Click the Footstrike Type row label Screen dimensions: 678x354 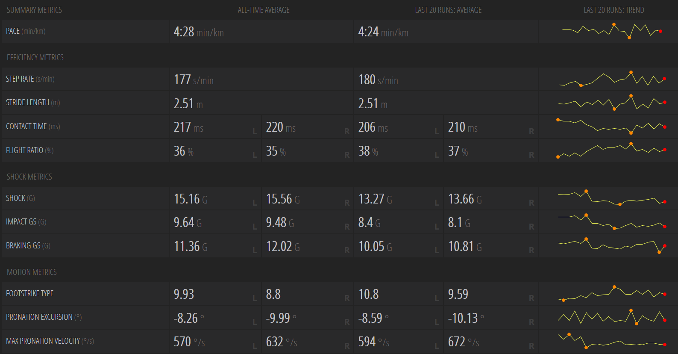30,293
